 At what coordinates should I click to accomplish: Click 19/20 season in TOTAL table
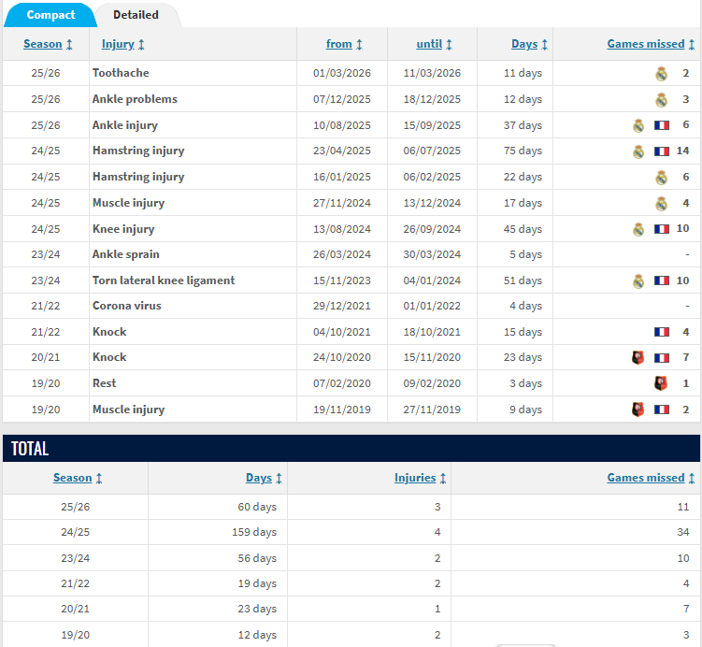point(75,635)
